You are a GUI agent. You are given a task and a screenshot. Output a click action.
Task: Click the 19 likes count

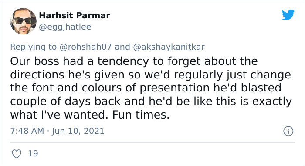point(33,154)
